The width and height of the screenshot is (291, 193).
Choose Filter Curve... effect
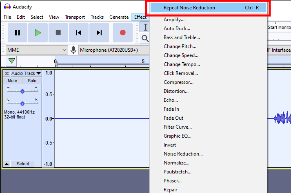coord(208,127)
